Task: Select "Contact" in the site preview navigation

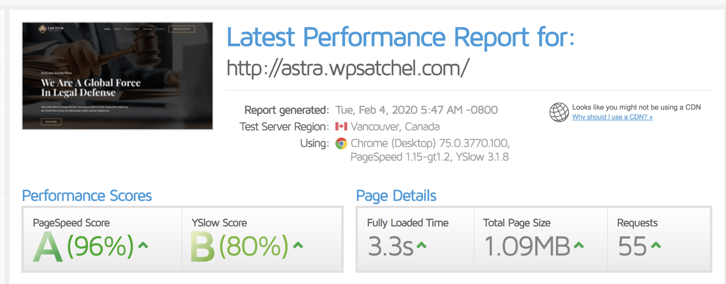Action: pyautogui.click(x=160, y=29)
